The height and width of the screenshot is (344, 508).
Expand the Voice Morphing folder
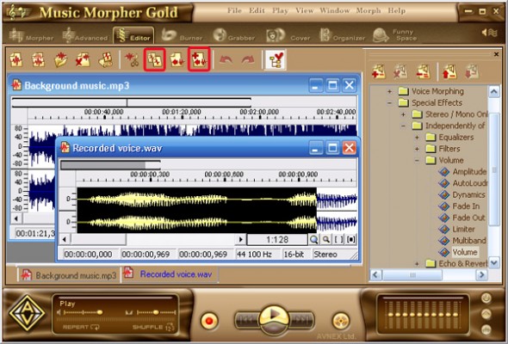pos(390,91)
